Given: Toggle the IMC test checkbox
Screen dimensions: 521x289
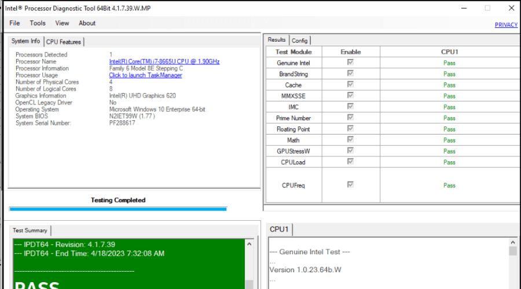Looking at the screenshot, I should click(350, 106).
